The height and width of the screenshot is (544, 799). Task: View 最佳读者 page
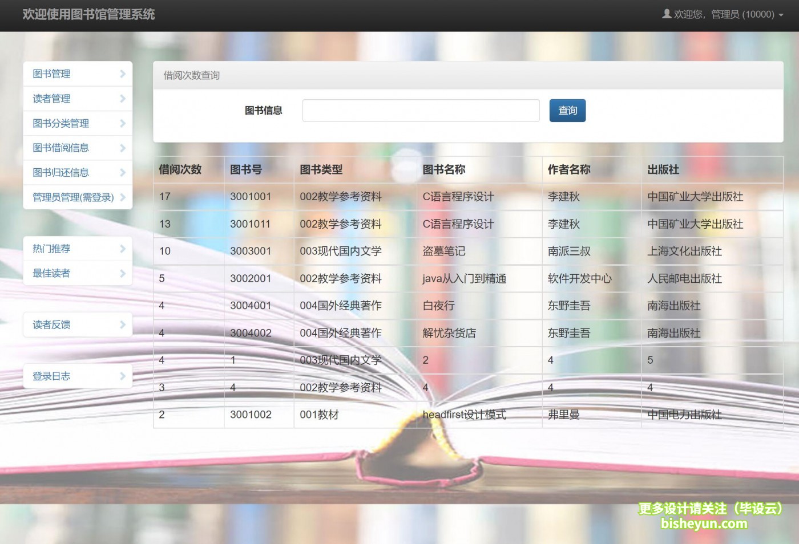78,273
